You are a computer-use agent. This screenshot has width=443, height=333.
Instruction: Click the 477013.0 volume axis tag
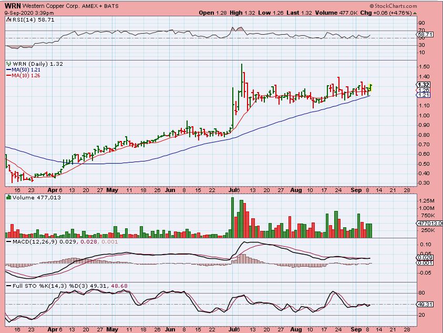(430, 223)
